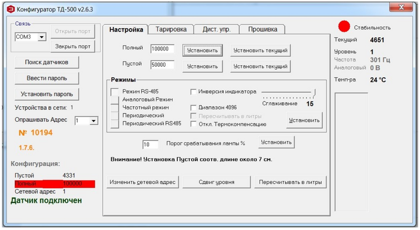
Task: Toggle Откл. Термокомпенсацию checkbox
Action: point(193,124)
